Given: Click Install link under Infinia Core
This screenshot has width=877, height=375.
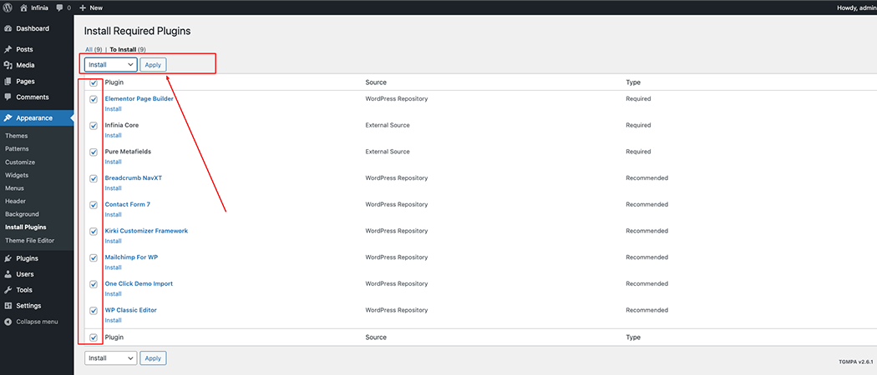Looking at the screenshot, I should (113, 136).
